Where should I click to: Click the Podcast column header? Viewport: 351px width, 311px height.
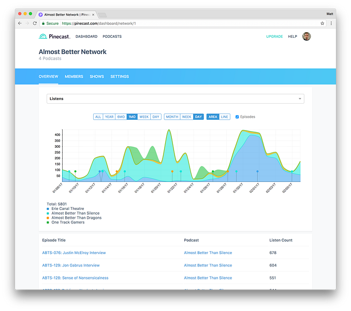(191, 240)
